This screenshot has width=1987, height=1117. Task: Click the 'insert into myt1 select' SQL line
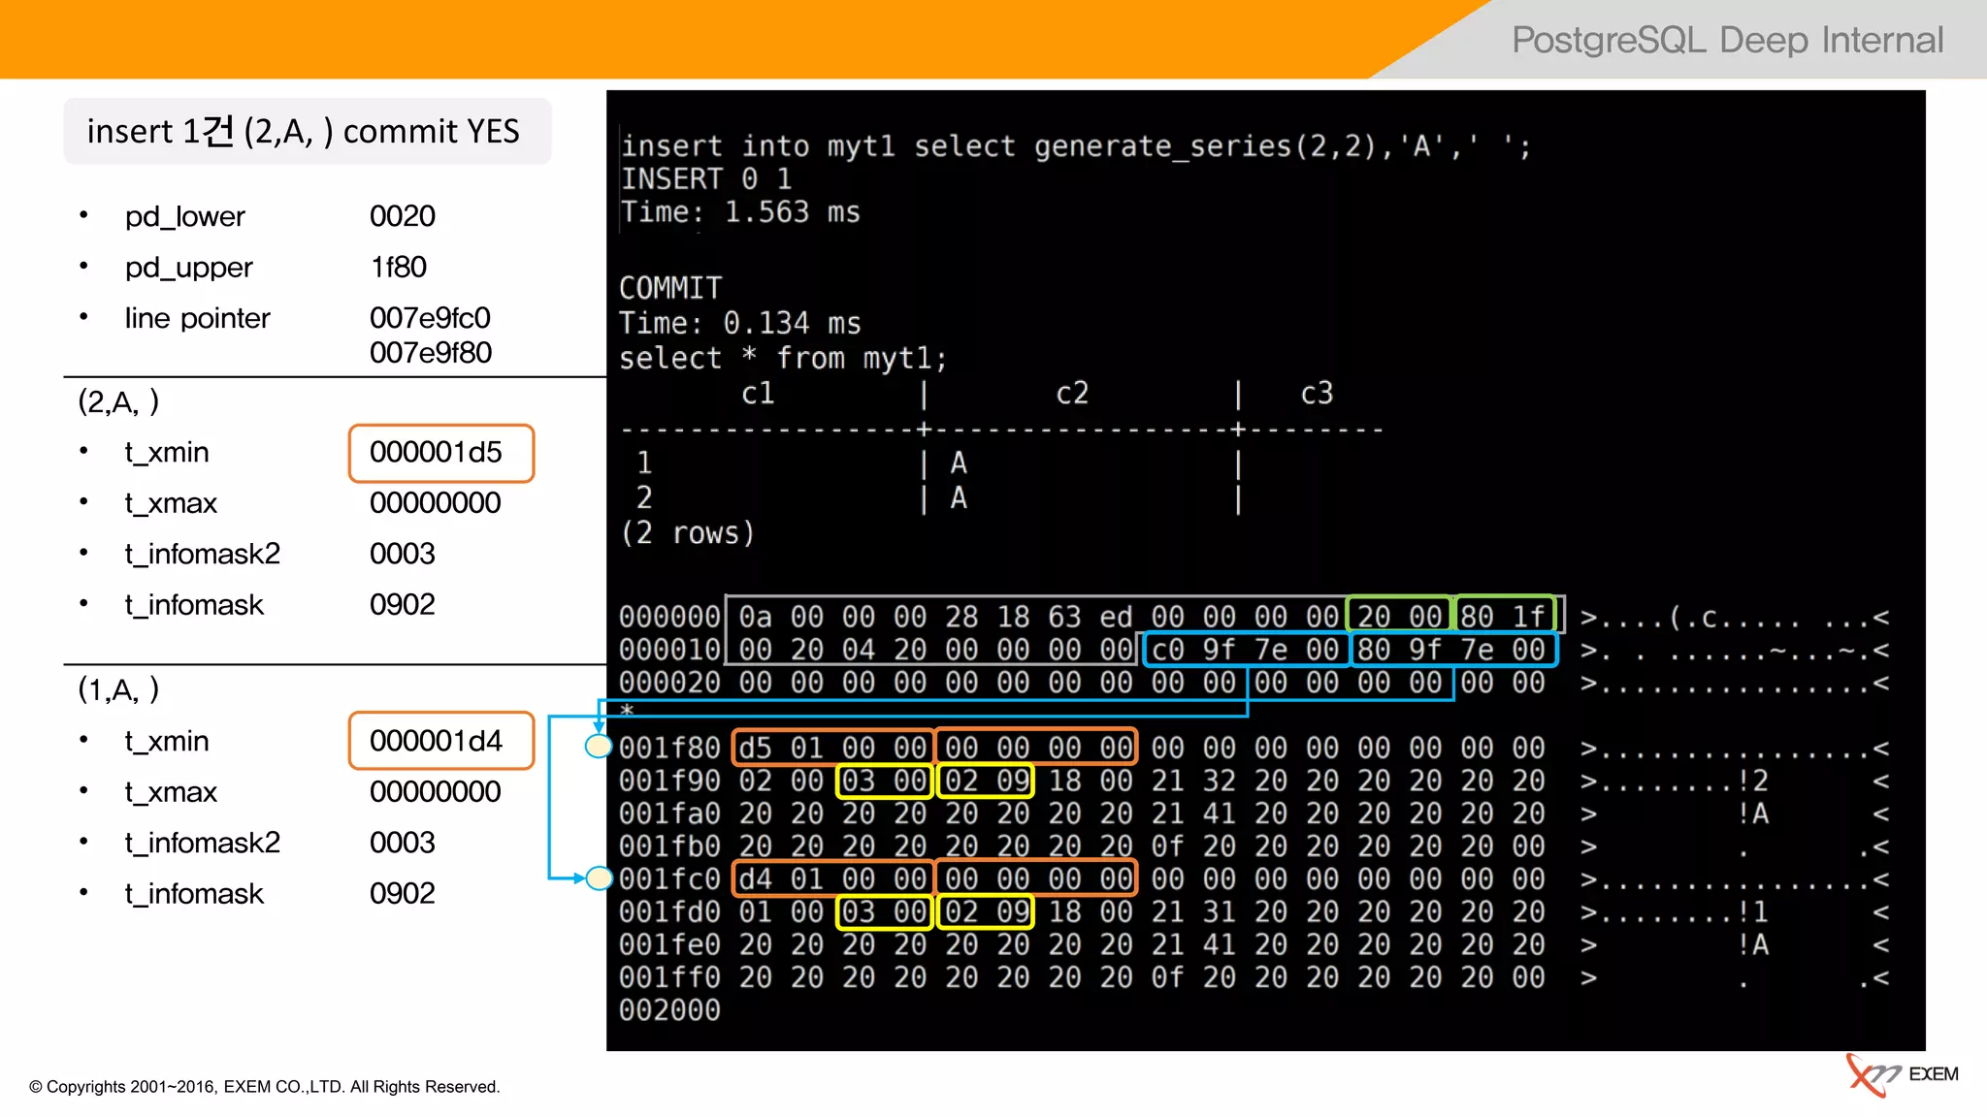pos(1075,146)
